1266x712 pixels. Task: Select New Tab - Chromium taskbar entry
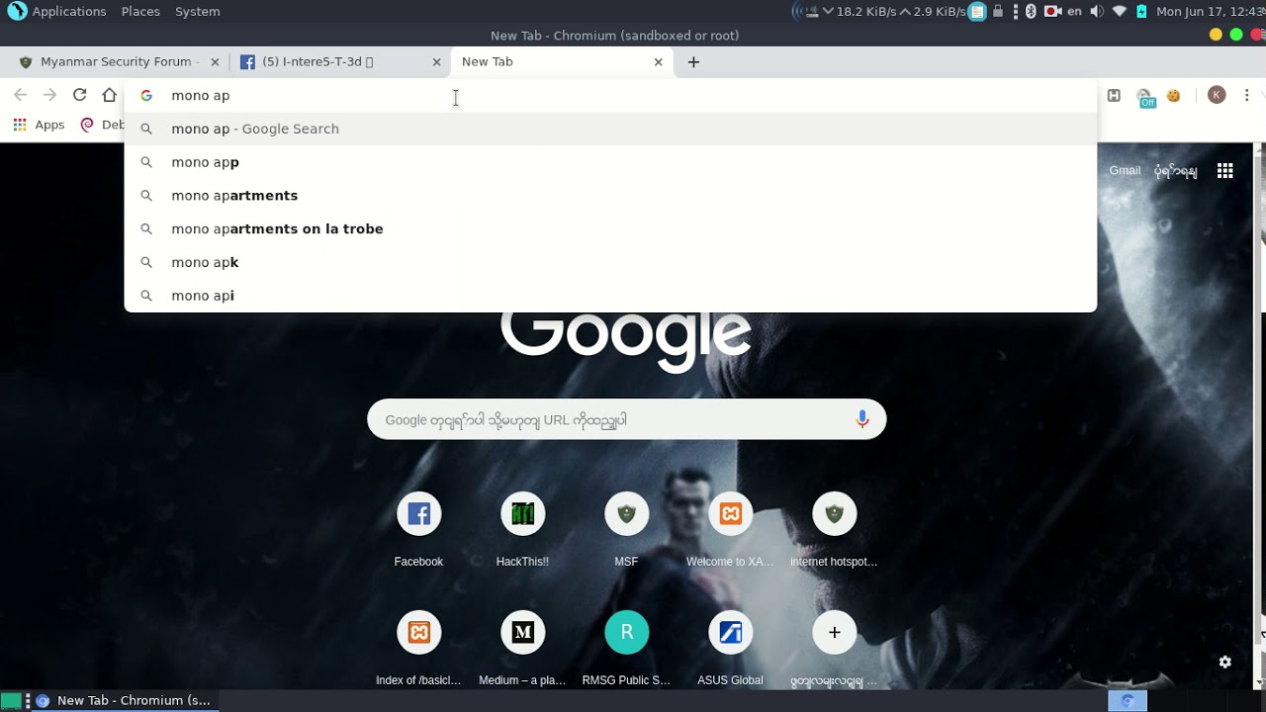(x=124, y=700)
